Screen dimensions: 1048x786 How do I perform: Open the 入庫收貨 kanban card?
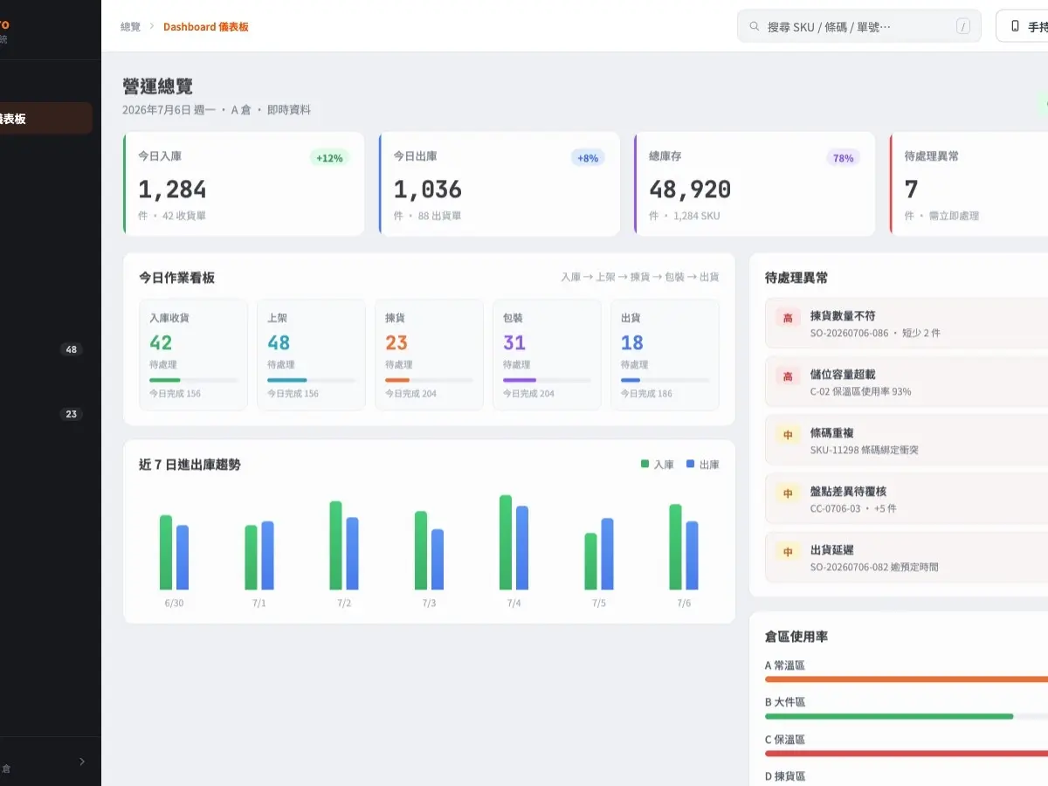click(x=193, y=355)
